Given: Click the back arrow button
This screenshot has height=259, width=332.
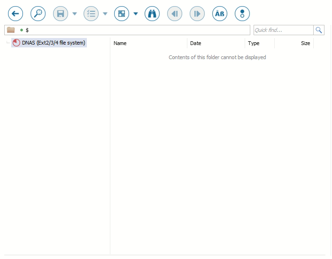Looking at the screenshot, I should pos(15,14).
